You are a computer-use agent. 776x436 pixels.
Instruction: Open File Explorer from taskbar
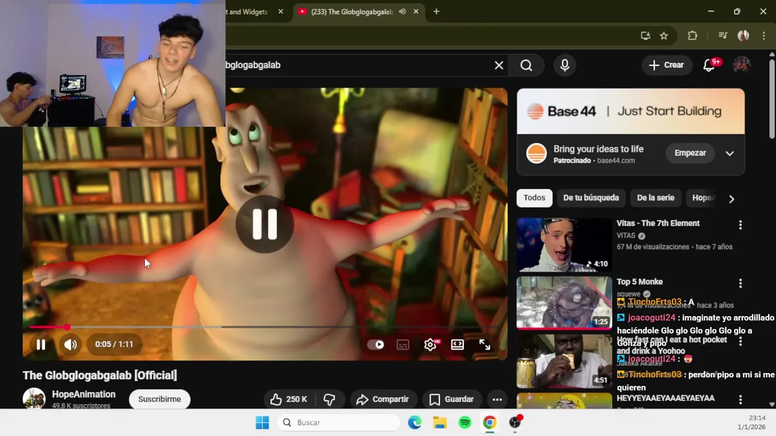click(440, 423)
